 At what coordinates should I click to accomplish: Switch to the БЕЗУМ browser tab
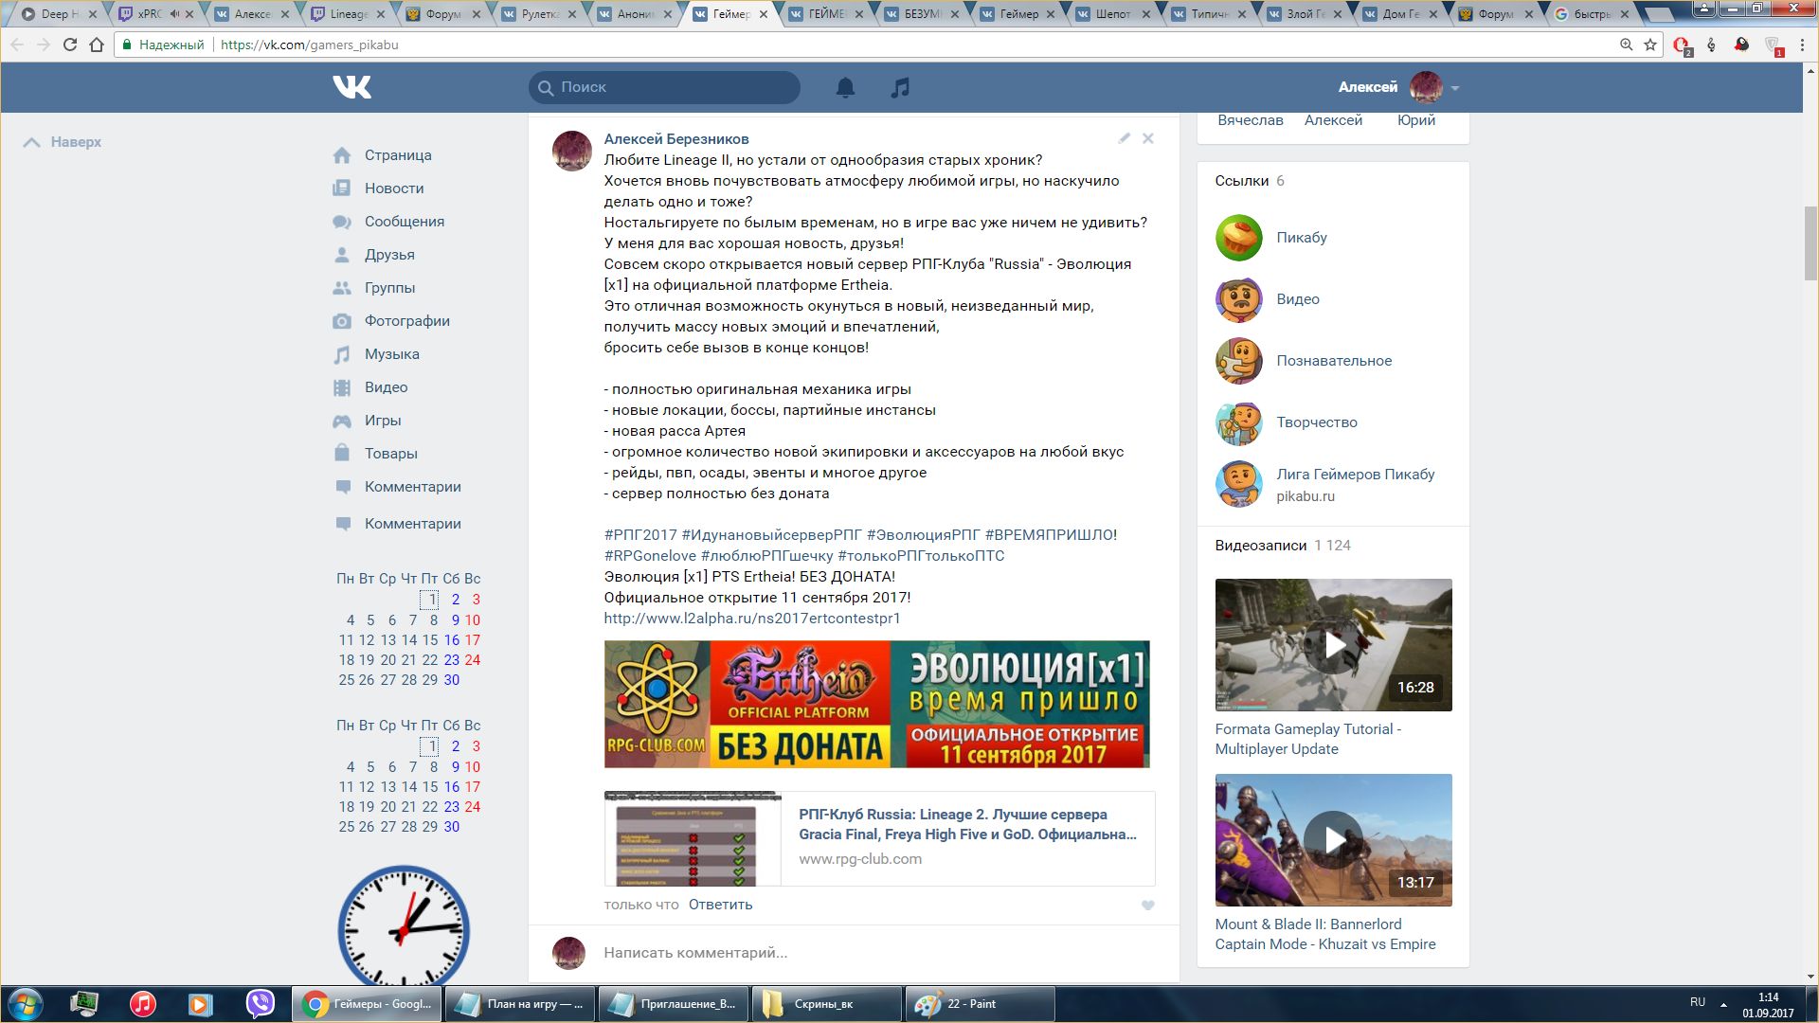pyautogui.click(x=923, y=14)
